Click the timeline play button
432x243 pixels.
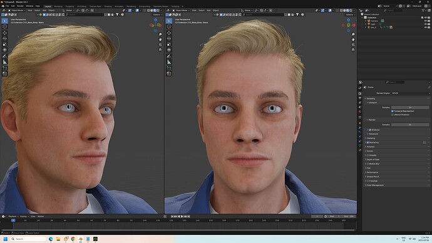[x=182, y=217]
